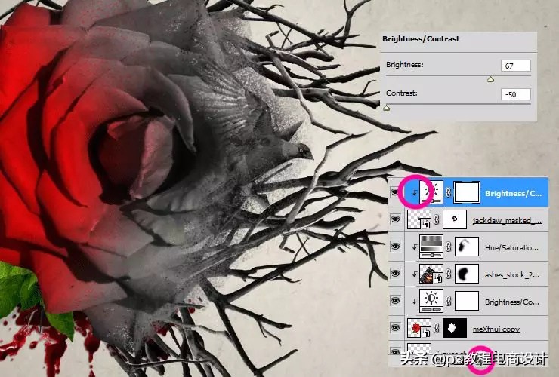Toggle eye icon of ashes_stock_2 layer
The width and height of the screenshot is (559, 377).
pyautogui.click(x=395, y=274)
